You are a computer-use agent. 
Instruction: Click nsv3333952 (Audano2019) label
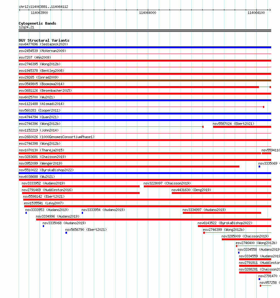click(x=43, y=184)
